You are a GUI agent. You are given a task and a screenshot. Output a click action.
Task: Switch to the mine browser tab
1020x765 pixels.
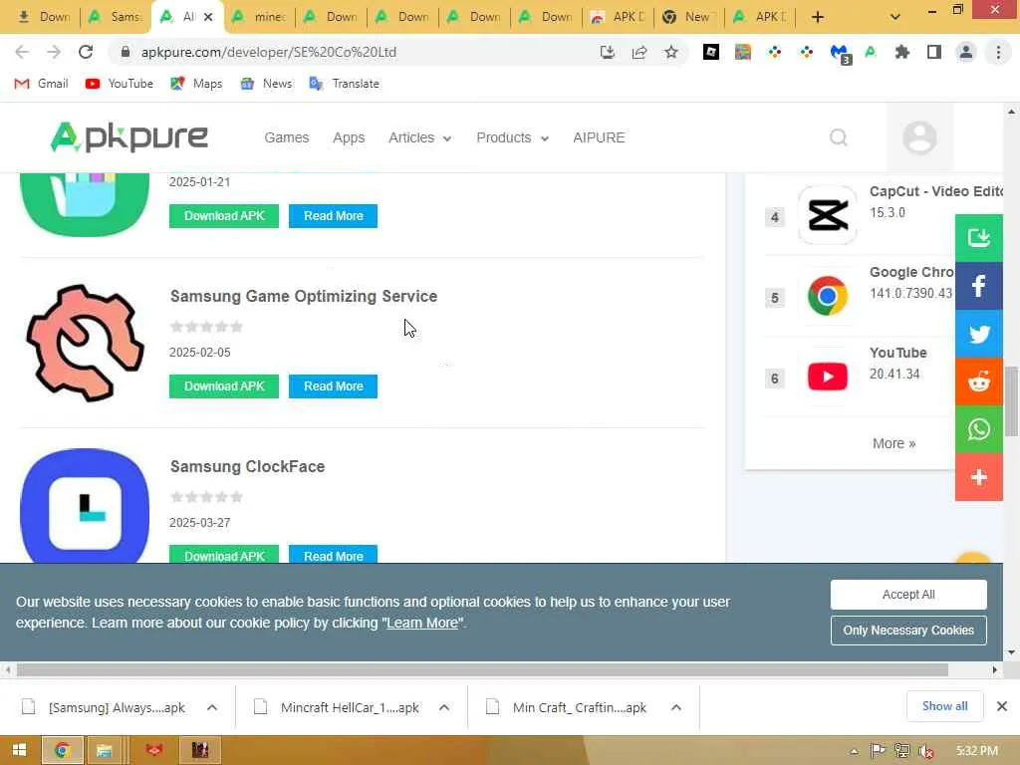259,17
